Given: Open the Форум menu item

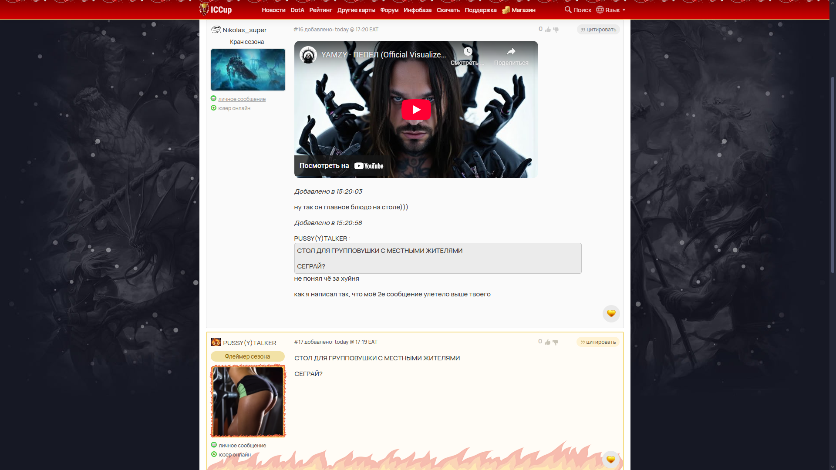Looking at the screenshot, I should tap(389, 10).
